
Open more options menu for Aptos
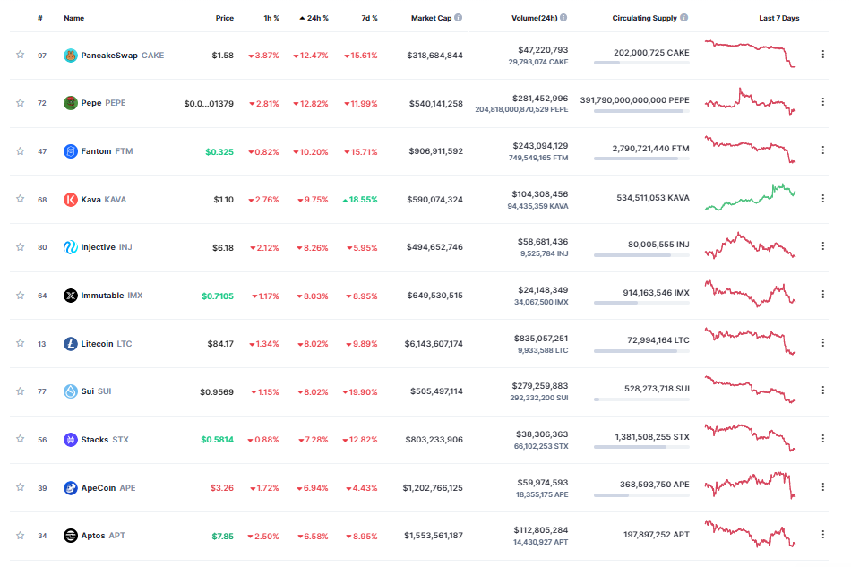point(822,535)
